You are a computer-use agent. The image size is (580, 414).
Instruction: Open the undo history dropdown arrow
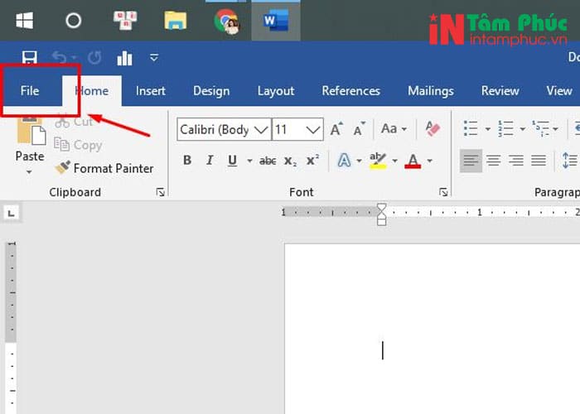click(74, 58)
